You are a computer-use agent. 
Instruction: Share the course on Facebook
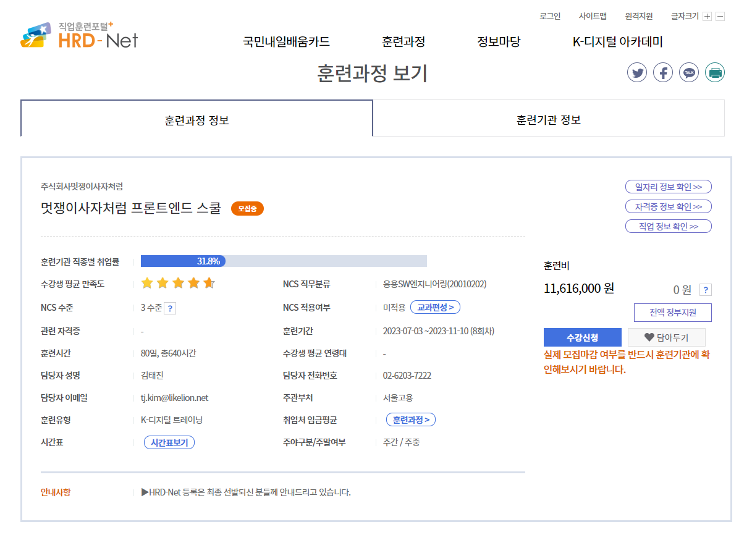663,72
